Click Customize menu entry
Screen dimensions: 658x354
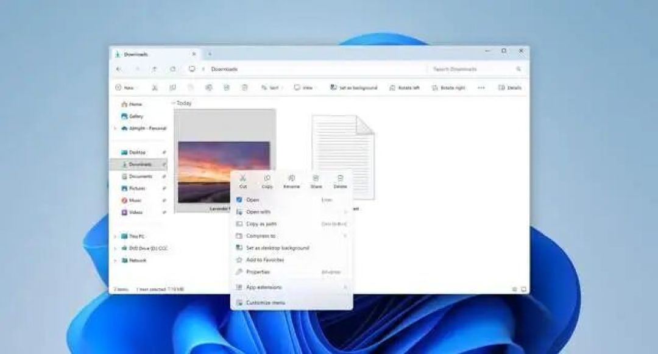tap(292, 302)
